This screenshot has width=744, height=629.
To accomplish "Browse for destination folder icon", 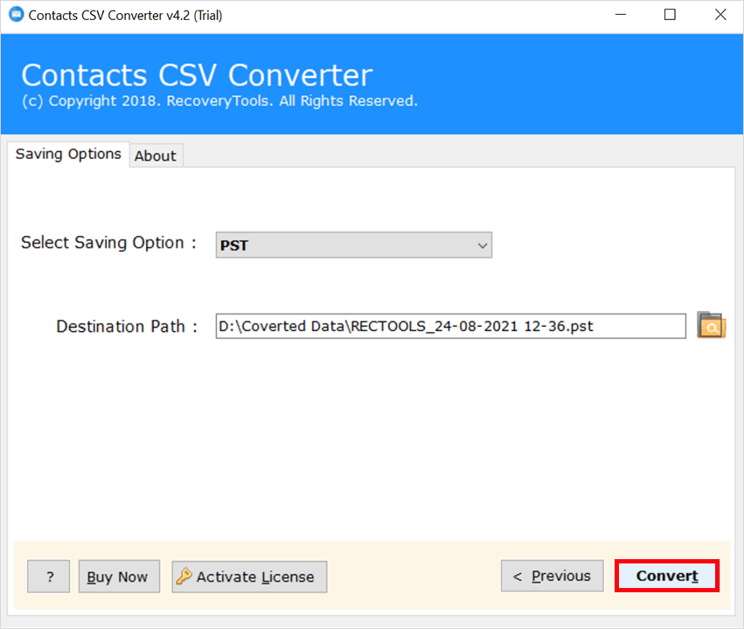I will click(x=711, y=325).
